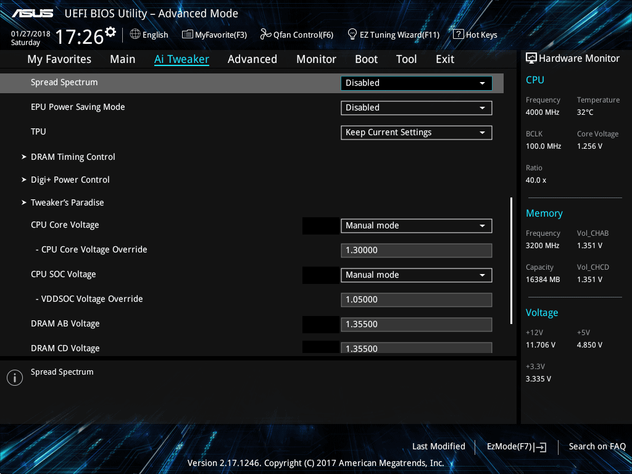Click the Ratio value 40.0 x
The width and height of the screenshot is (632, 474).
536,180
